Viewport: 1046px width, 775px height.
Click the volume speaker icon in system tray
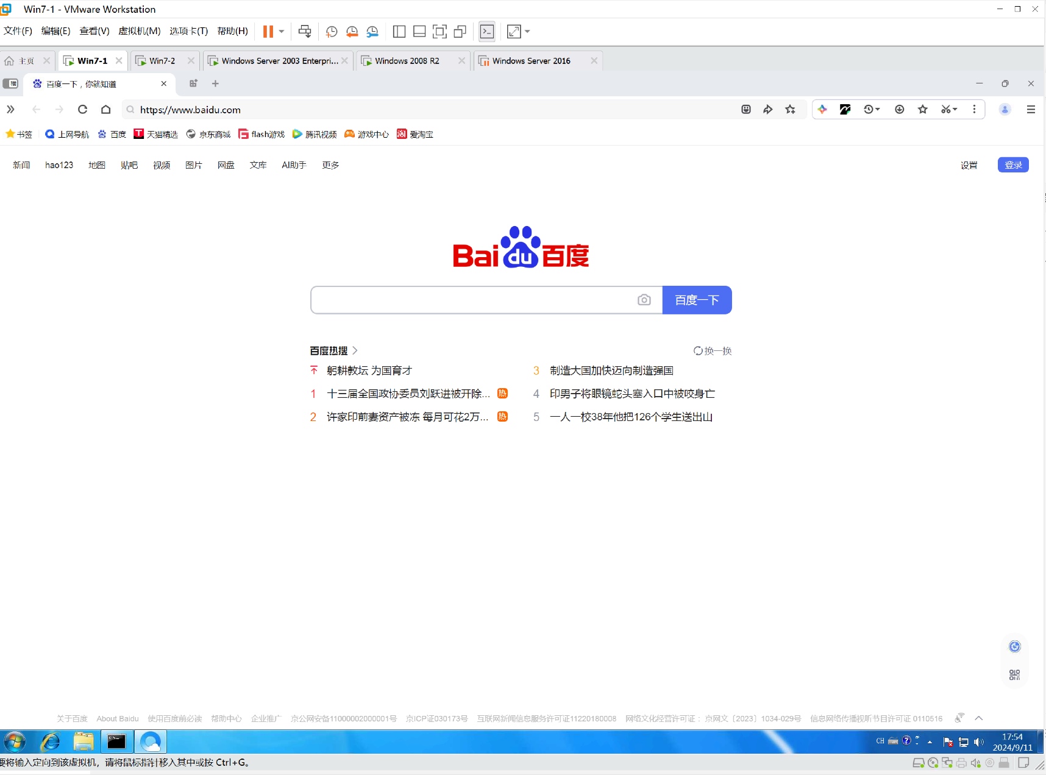(978, 741)
